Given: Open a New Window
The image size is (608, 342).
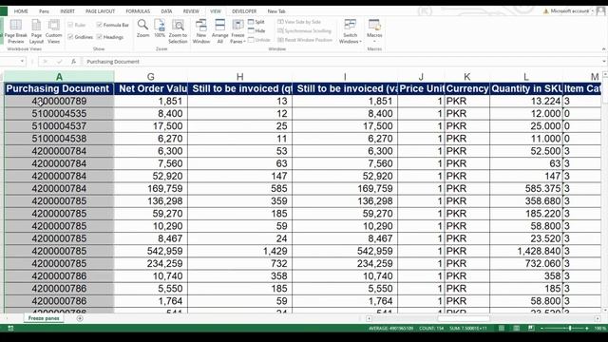Looking at the screenshot, I should tap(200, 31).
